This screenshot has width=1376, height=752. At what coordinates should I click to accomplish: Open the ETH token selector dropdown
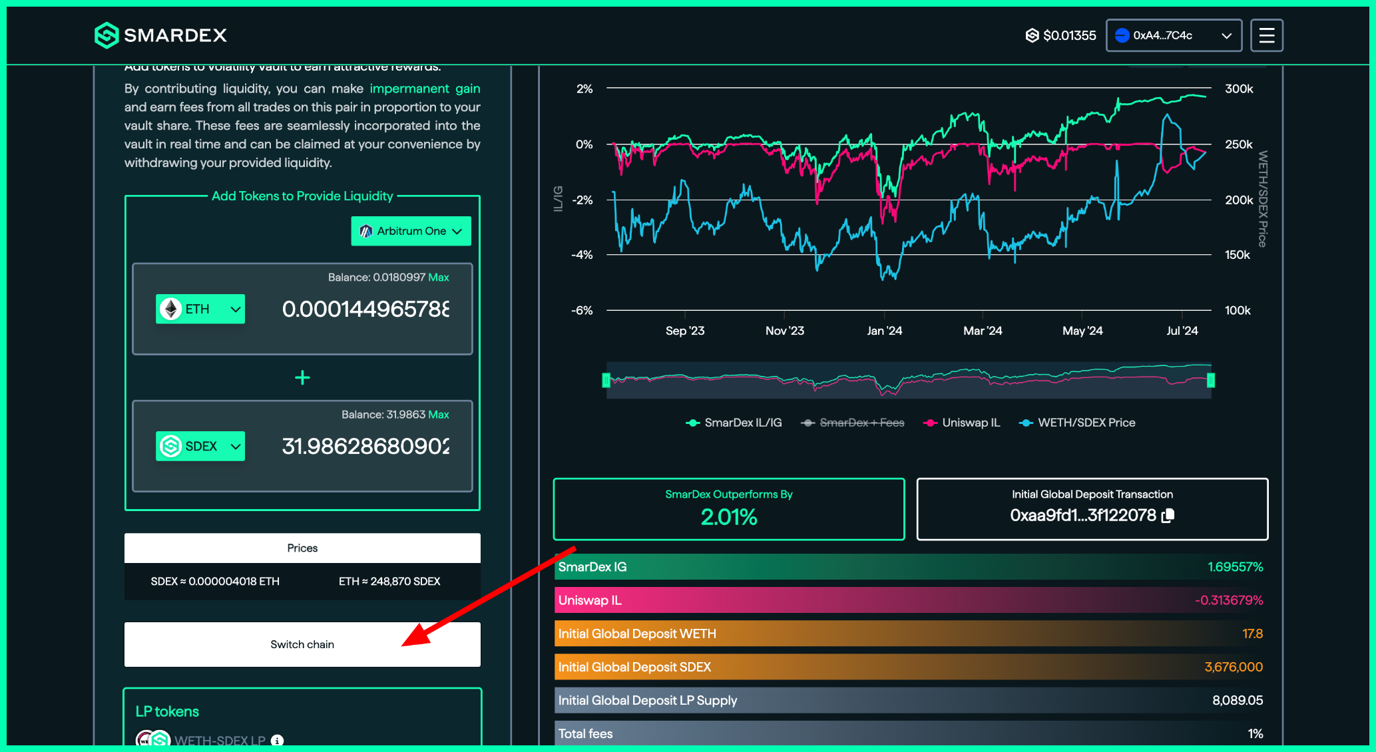coord(200,309)
